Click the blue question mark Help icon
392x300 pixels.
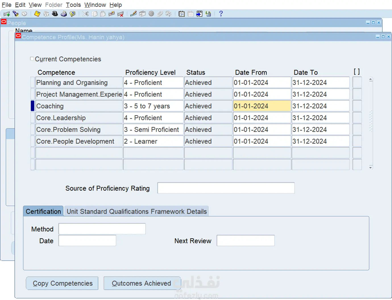pyautogui.click(x=221, y=14)
